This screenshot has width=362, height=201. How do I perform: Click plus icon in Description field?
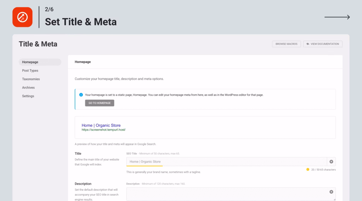[x=331, y=192]
